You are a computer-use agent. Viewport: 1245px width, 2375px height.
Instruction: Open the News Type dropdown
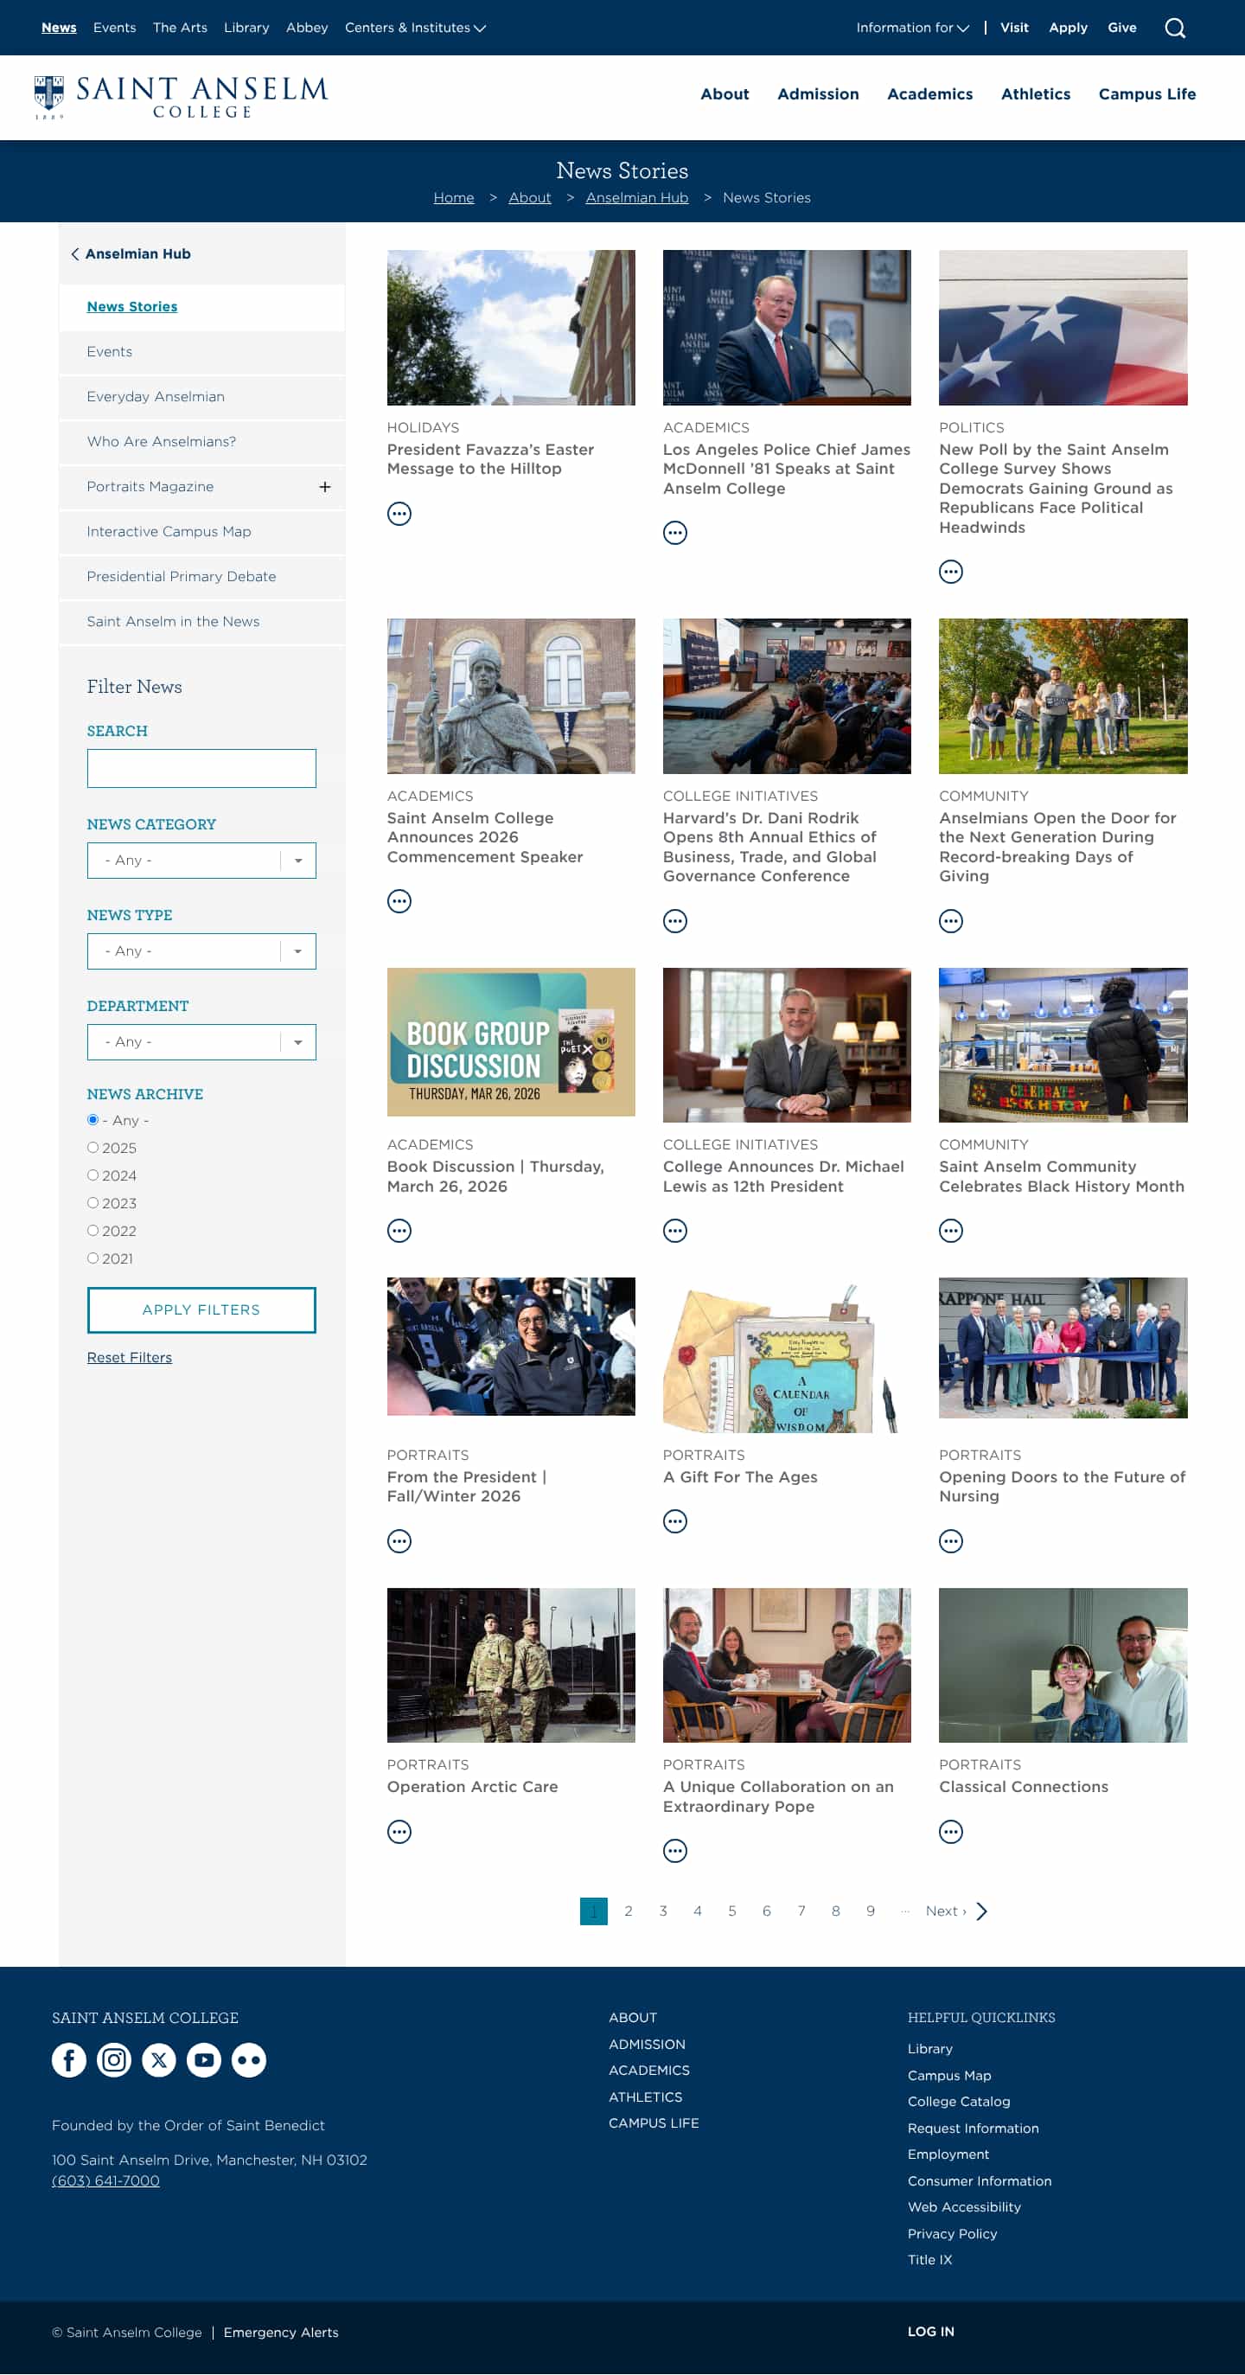click(201, 951)
